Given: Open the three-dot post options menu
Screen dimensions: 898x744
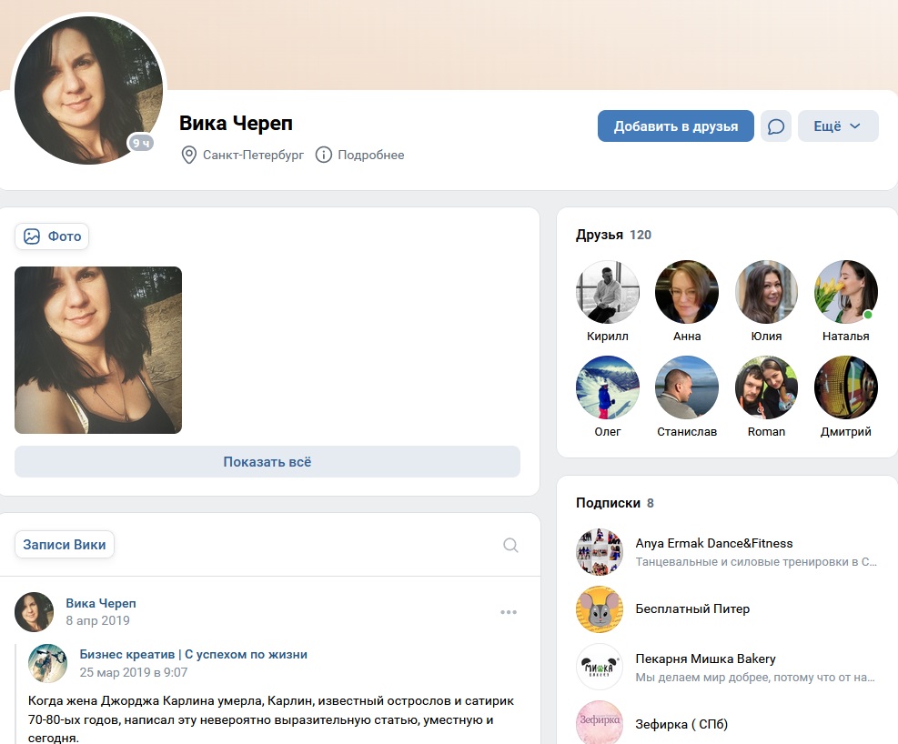Looking at the screenshot, I should pos(509,612).
